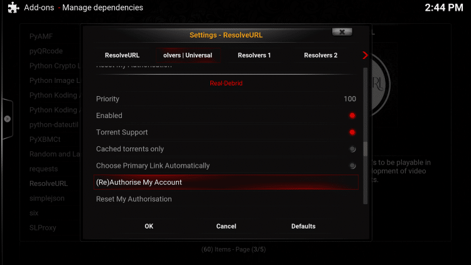The width and height of the screenshot is (471, 265).
Task: Open the Resolvers 1 tab
Action: tap(254, 55)
